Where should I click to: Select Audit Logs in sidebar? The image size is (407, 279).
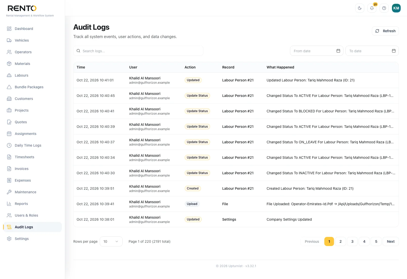pos(33,227)
